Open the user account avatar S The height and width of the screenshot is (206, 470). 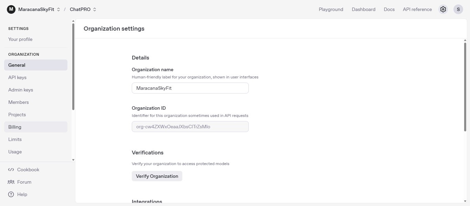pyautogui.click(x=458, y=9)
